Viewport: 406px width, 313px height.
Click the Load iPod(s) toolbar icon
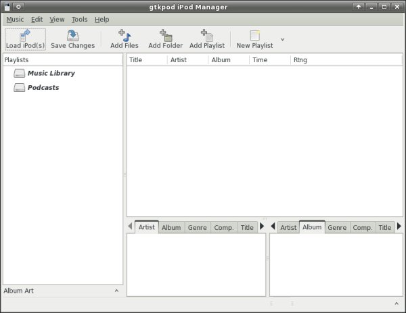tap(25, 35)
